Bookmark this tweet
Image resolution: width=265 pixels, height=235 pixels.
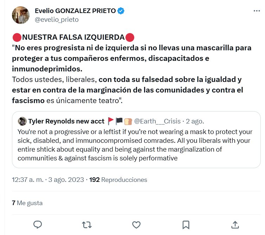(186, 224)
